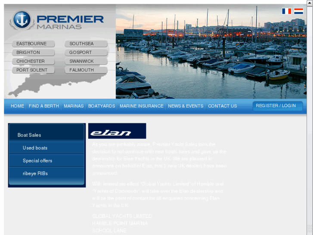Open Used boats in the sidebar
This screenshot has height=235, width=313.
[46, 148]
